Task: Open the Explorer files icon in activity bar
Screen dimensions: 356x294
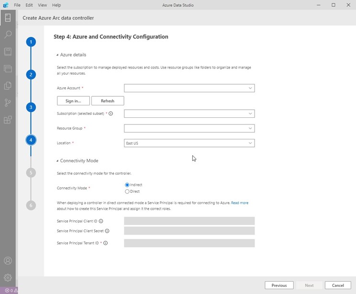Action: 8,86
